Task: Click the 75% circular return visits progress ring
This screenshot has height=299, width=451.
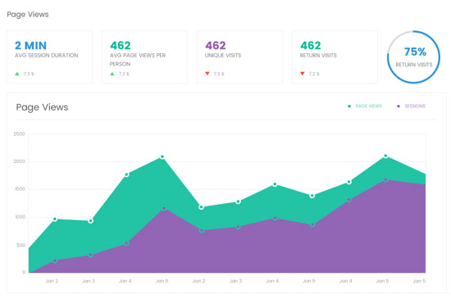Action: (413, 57)
